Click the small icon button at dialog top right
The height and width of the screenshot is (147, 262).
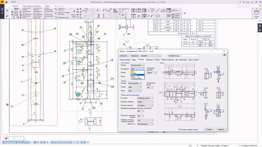tap(224, 55)
